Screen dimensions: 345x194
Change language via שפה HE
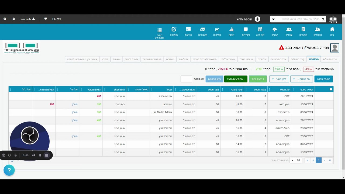(x=57, y=19)
